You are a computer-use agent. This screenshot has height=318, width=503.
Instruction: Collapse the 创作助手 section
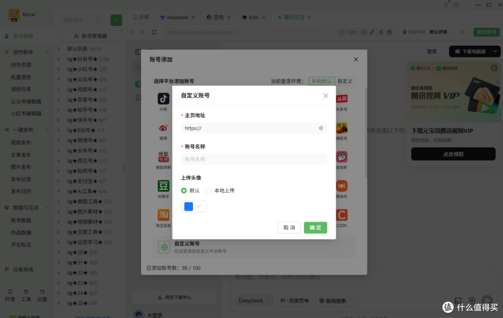(48, 52)
